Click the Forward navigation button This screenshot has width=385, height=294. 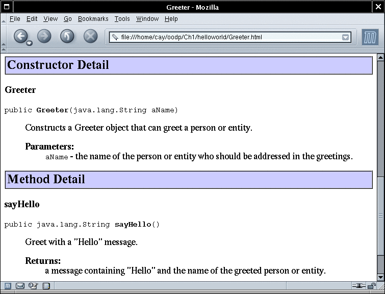(x=44, y=36)
